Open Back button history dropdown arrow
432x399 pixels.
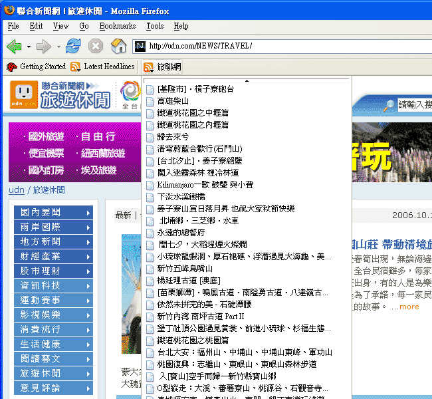click(29, 47)
